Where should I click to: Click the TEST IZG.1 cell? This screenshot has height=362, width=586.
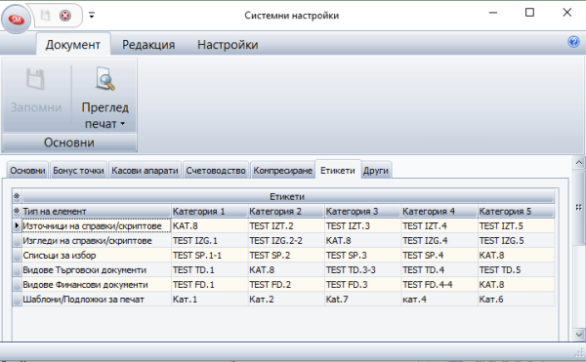point(210,241)
